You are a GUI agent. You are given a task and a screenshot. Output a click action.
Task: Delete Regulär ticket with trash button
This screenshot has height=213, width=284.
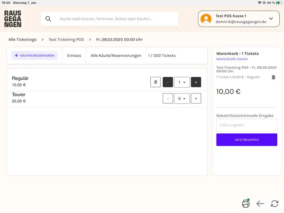tap(155, 82)
